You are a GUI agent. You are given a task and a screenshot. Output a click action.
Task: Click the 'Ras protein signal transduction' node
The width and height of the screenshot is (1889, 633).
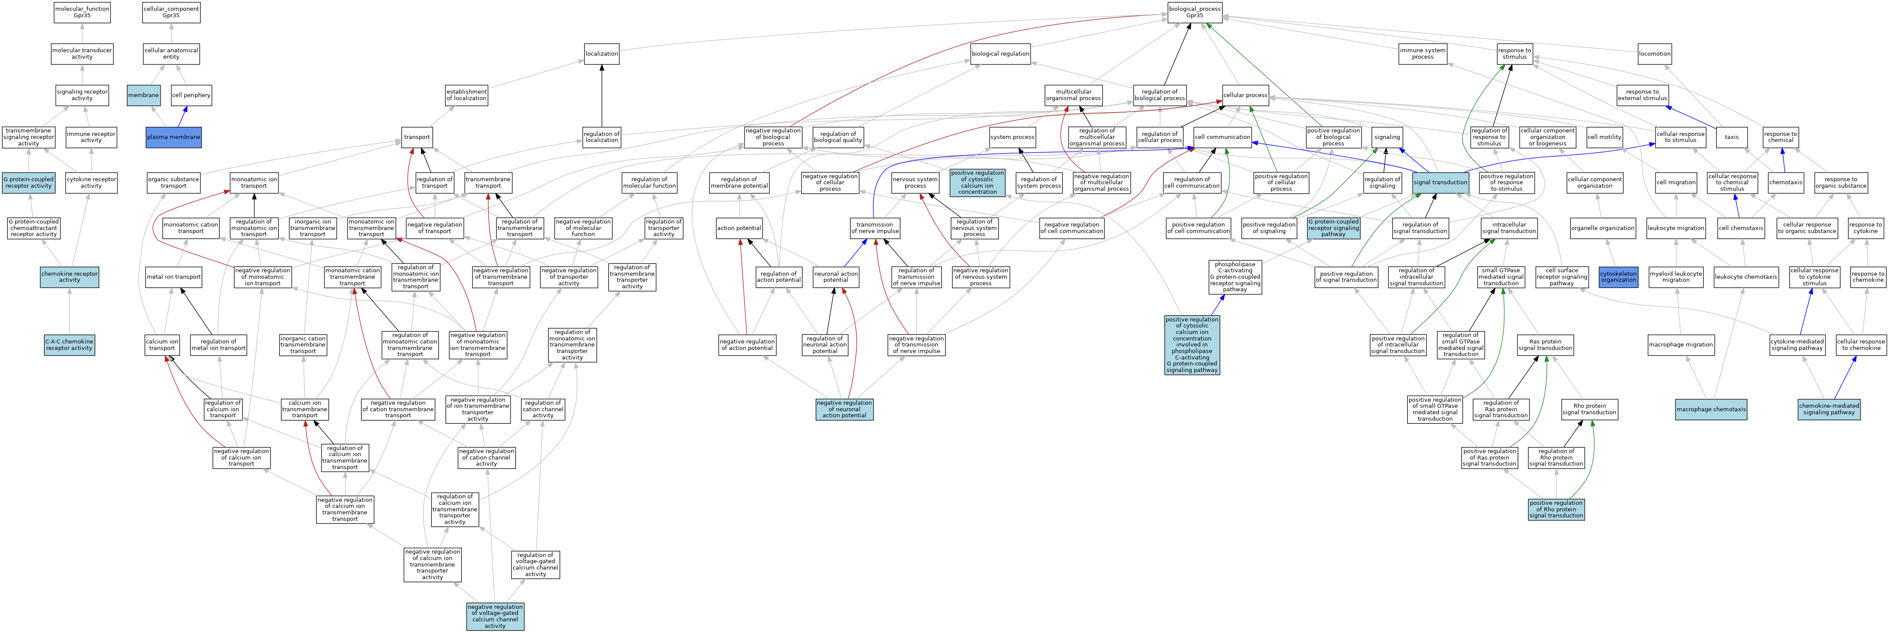point(1545,345)
